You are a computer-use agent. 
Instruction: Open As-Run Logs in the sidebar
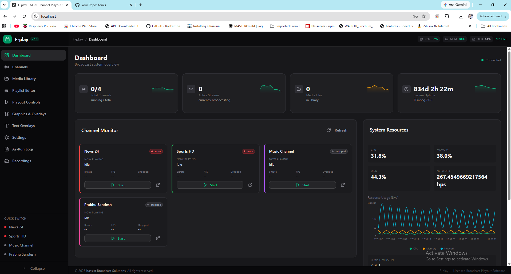click(x=33, y=149)
